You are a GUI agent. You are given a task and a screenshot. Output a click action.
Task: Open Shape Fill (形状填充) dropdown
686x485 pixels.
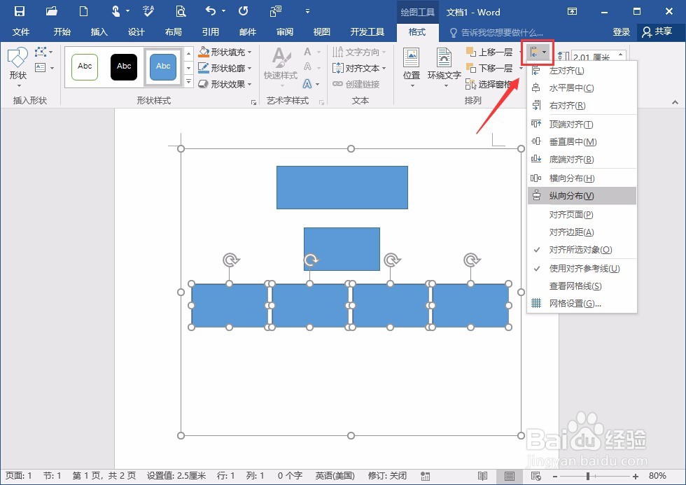[225, 52]
